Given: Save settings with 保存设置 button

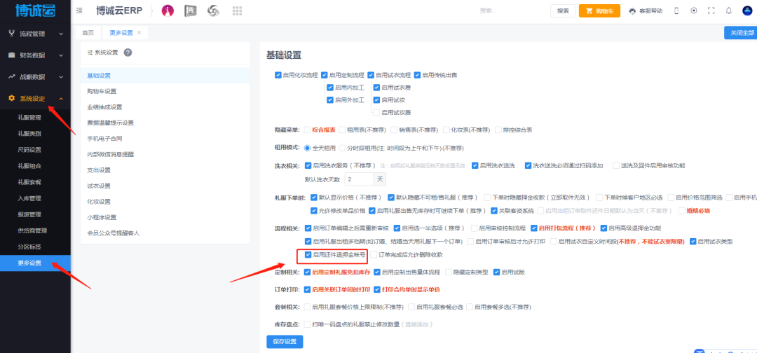Looking at the screenshot, I should pos(285,341).
